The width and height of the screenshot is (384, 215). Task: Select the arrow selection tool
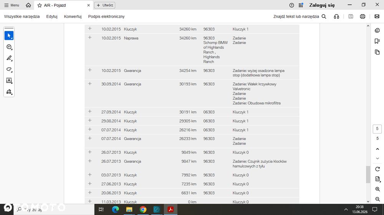[x=9, y=36]
